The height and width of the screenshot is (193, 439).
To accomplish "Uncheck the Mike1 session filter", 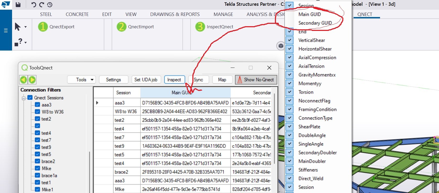I will 37,190.
